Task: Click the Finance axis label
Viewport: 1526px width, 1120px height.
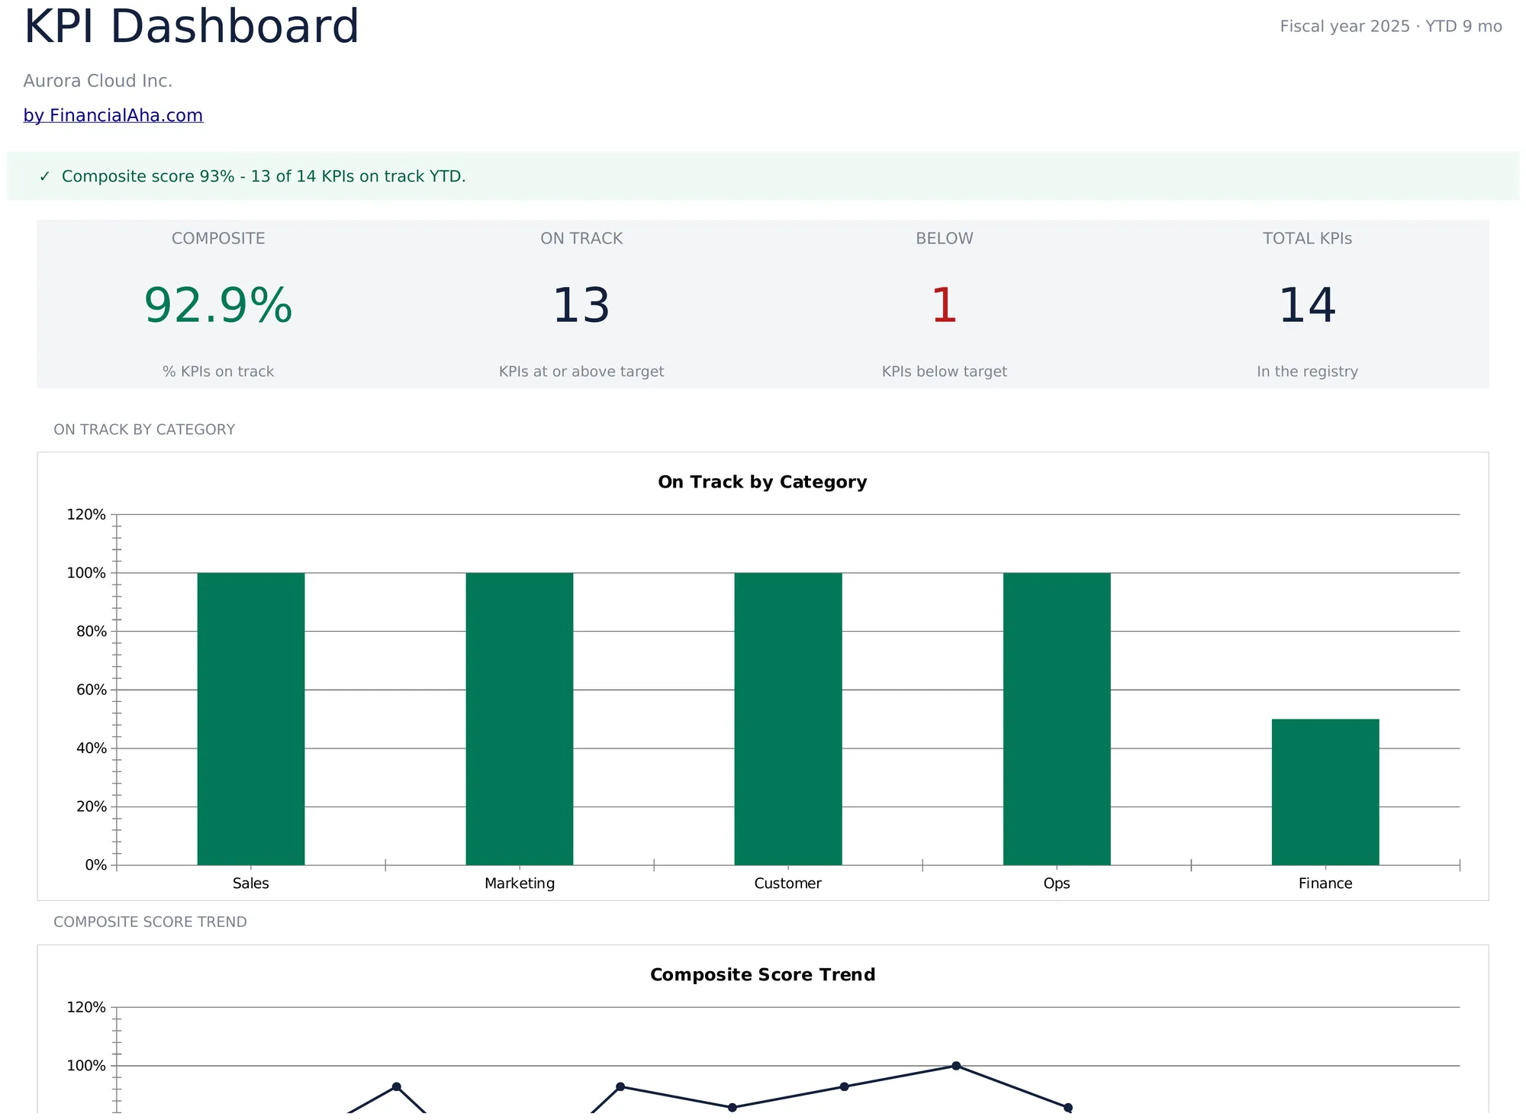Action: tap(1325, 883)
